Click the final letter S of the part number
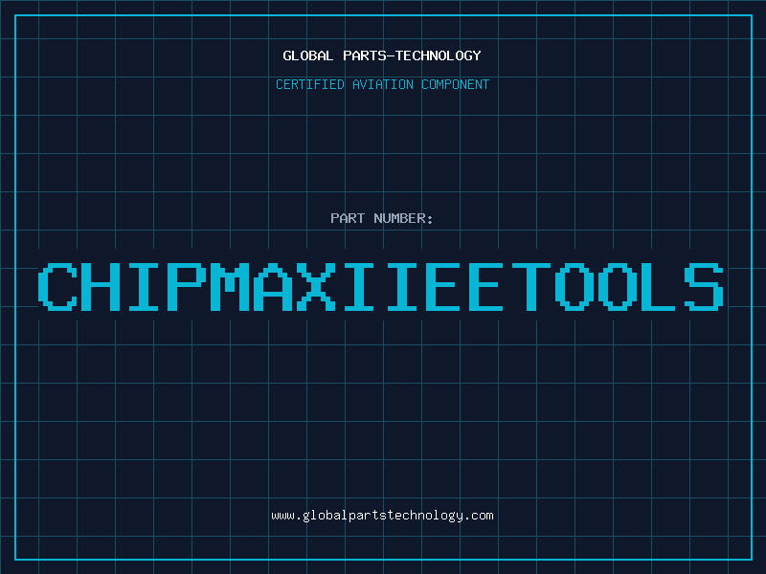 pyautogui.click(x=706, y=287)
